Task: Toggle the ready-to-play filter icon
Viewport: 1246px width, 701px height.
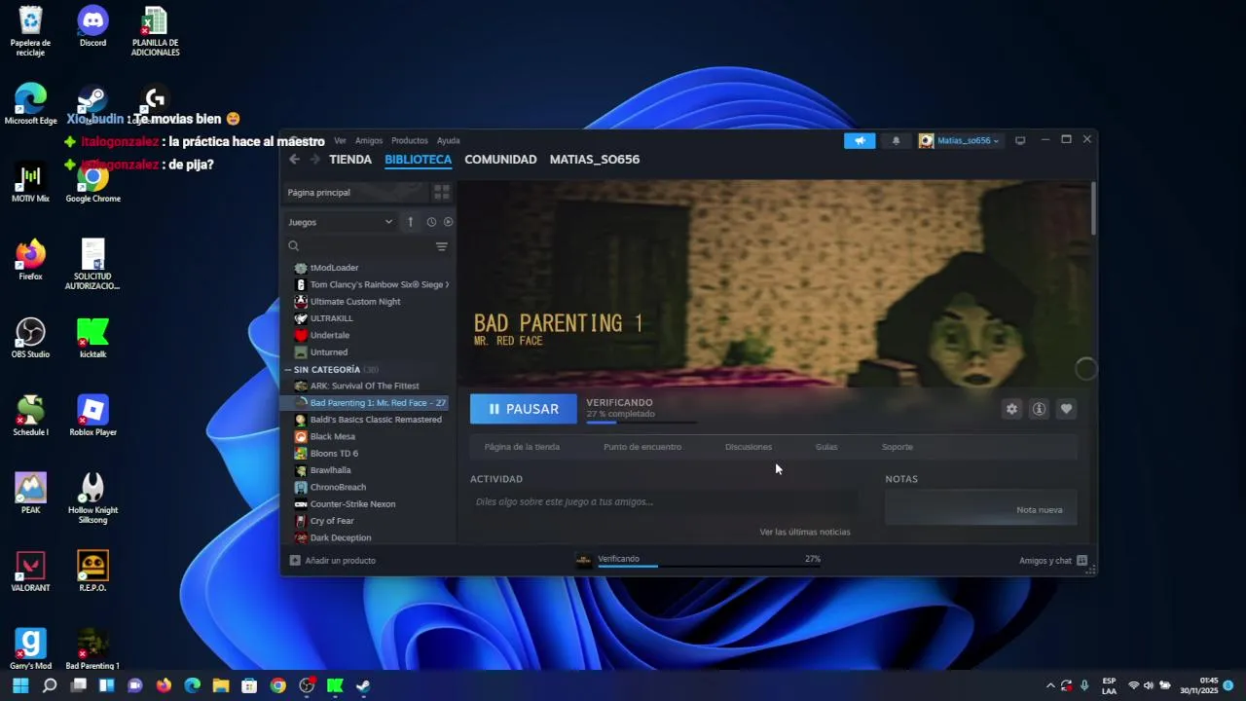Action: point(448,222)
